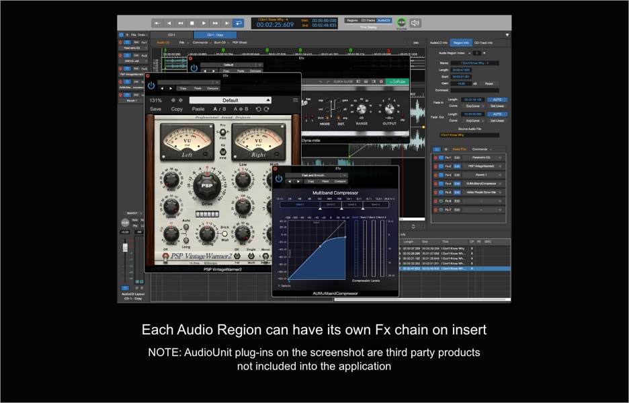Select the CD-1 tab

point(171,35)
